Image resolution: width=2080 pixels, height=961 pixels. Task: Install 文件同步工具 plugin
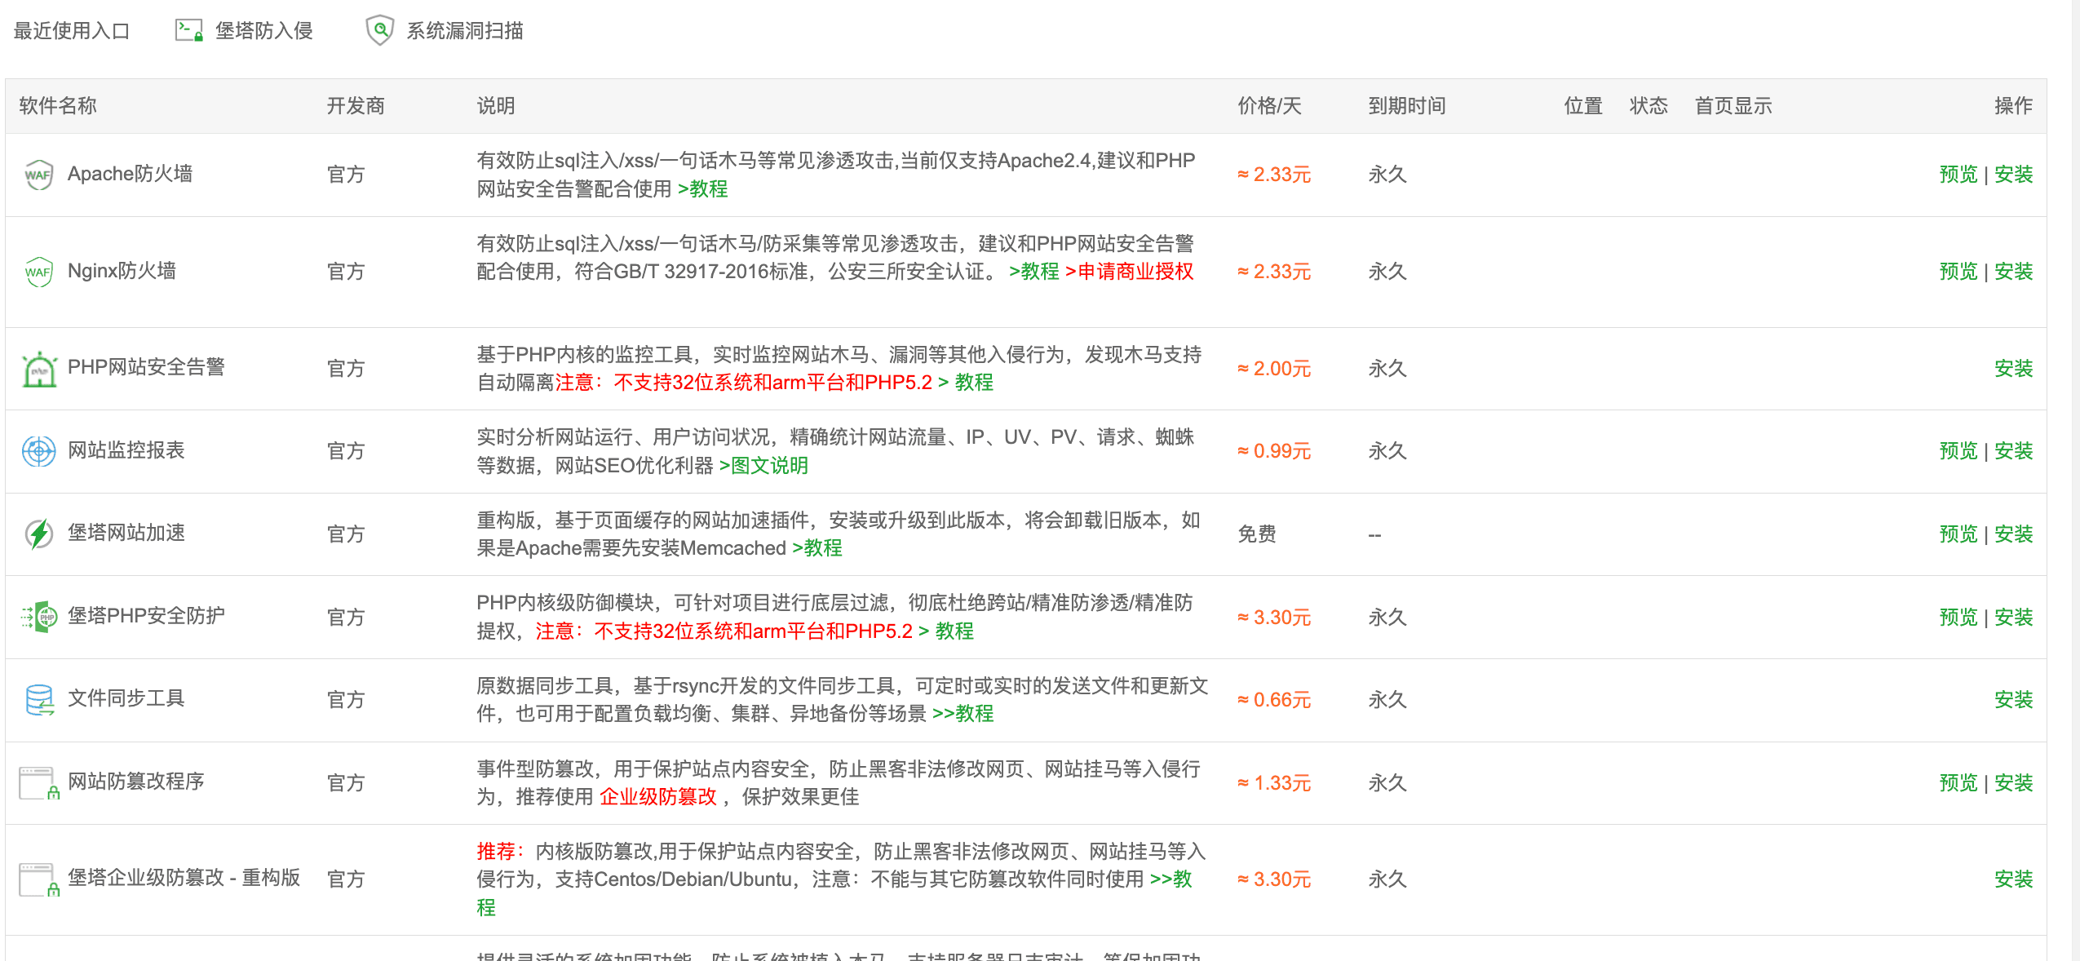click(x=2013, y=700)
